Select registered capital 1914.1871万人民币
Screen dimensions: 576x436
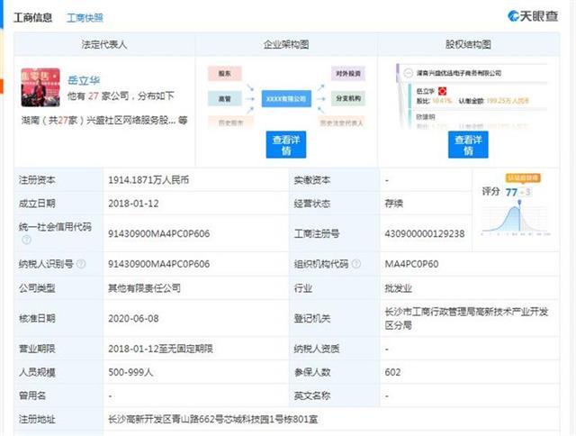pos(148,180)
